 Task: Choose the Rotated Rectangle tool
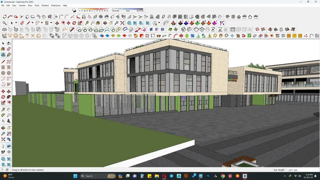click(9, 67)
